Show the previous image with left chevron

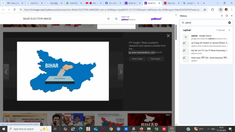(x=6, y=72)
